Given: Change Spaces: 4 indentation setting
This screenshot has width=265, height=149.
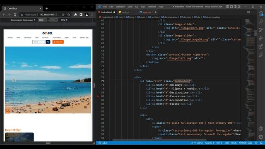Looking at the screenshot, I should pyautogui.click(x=210, y=143).
